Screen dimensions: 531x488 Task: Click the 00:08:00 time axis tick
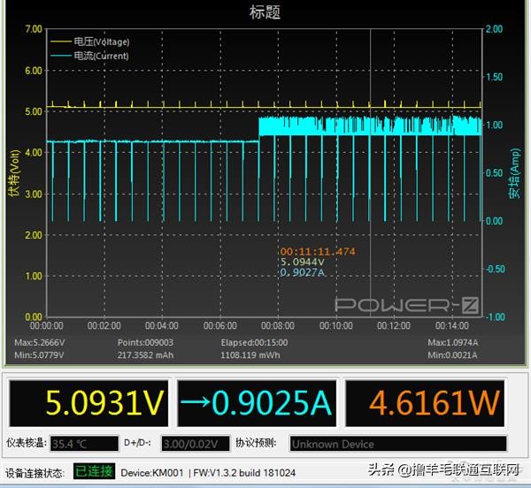pyautogui.click(x=278, y=325)
